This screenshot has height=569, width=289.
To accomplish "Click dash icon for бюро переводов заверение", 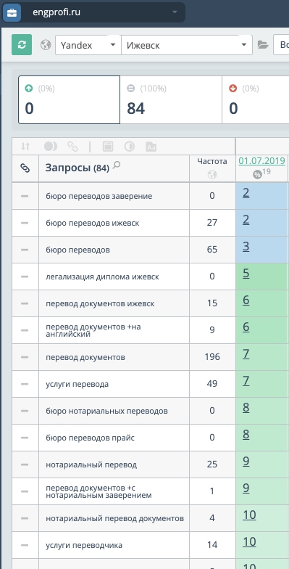I will point(25,196).
